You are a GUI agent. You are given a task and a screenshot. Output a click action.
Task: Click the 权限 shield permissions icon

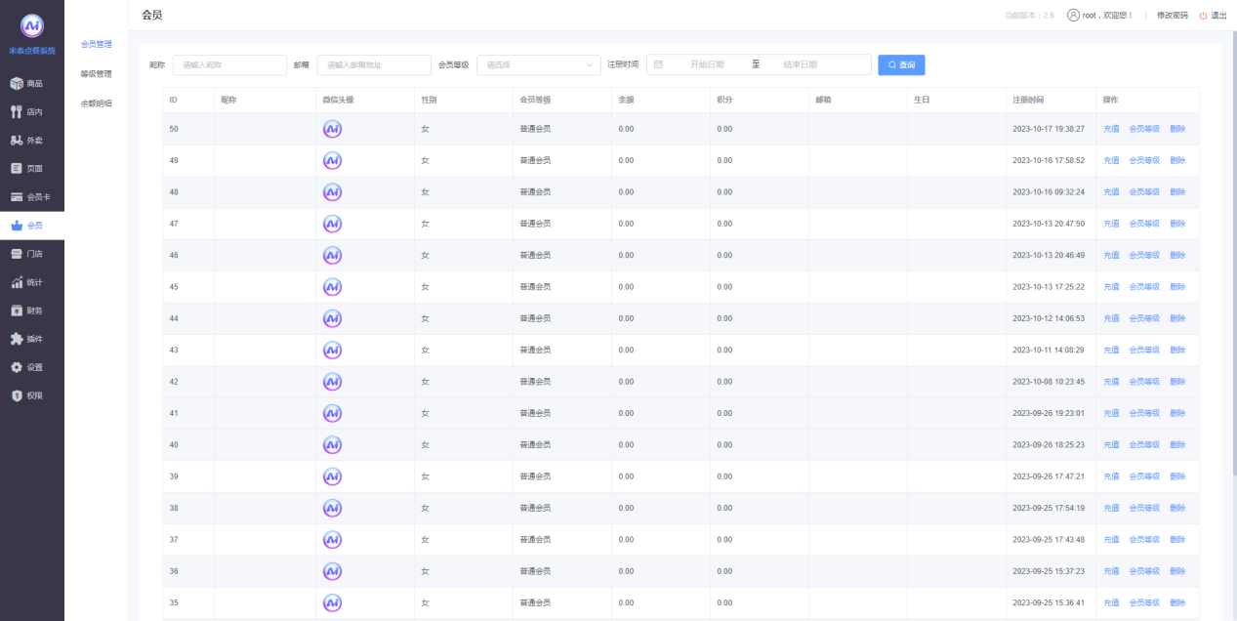17,395
